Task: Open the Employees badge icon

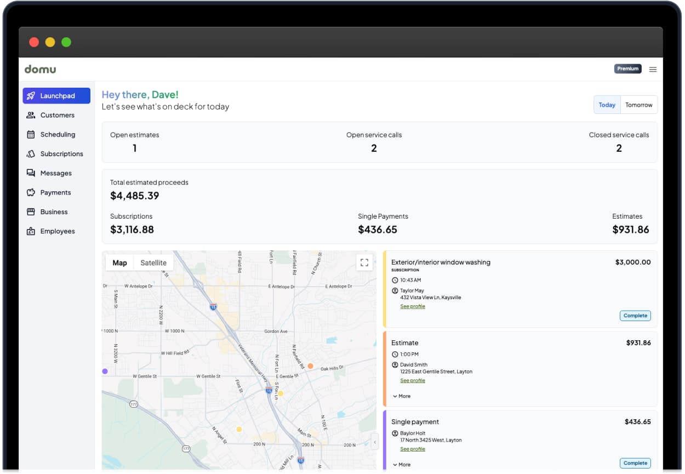Action: tap(31, 231)
